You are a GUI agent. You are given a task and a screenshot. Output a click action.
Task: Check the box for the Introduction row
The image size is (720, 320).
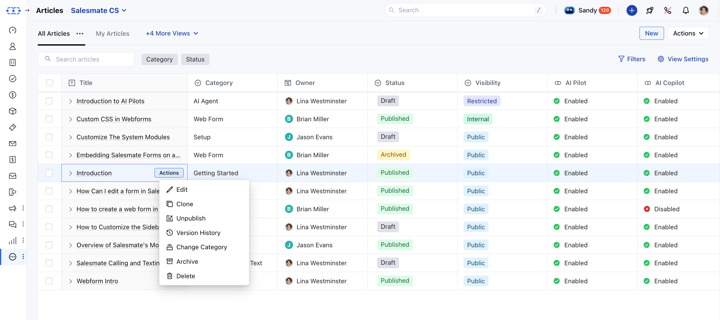(49, 173)
